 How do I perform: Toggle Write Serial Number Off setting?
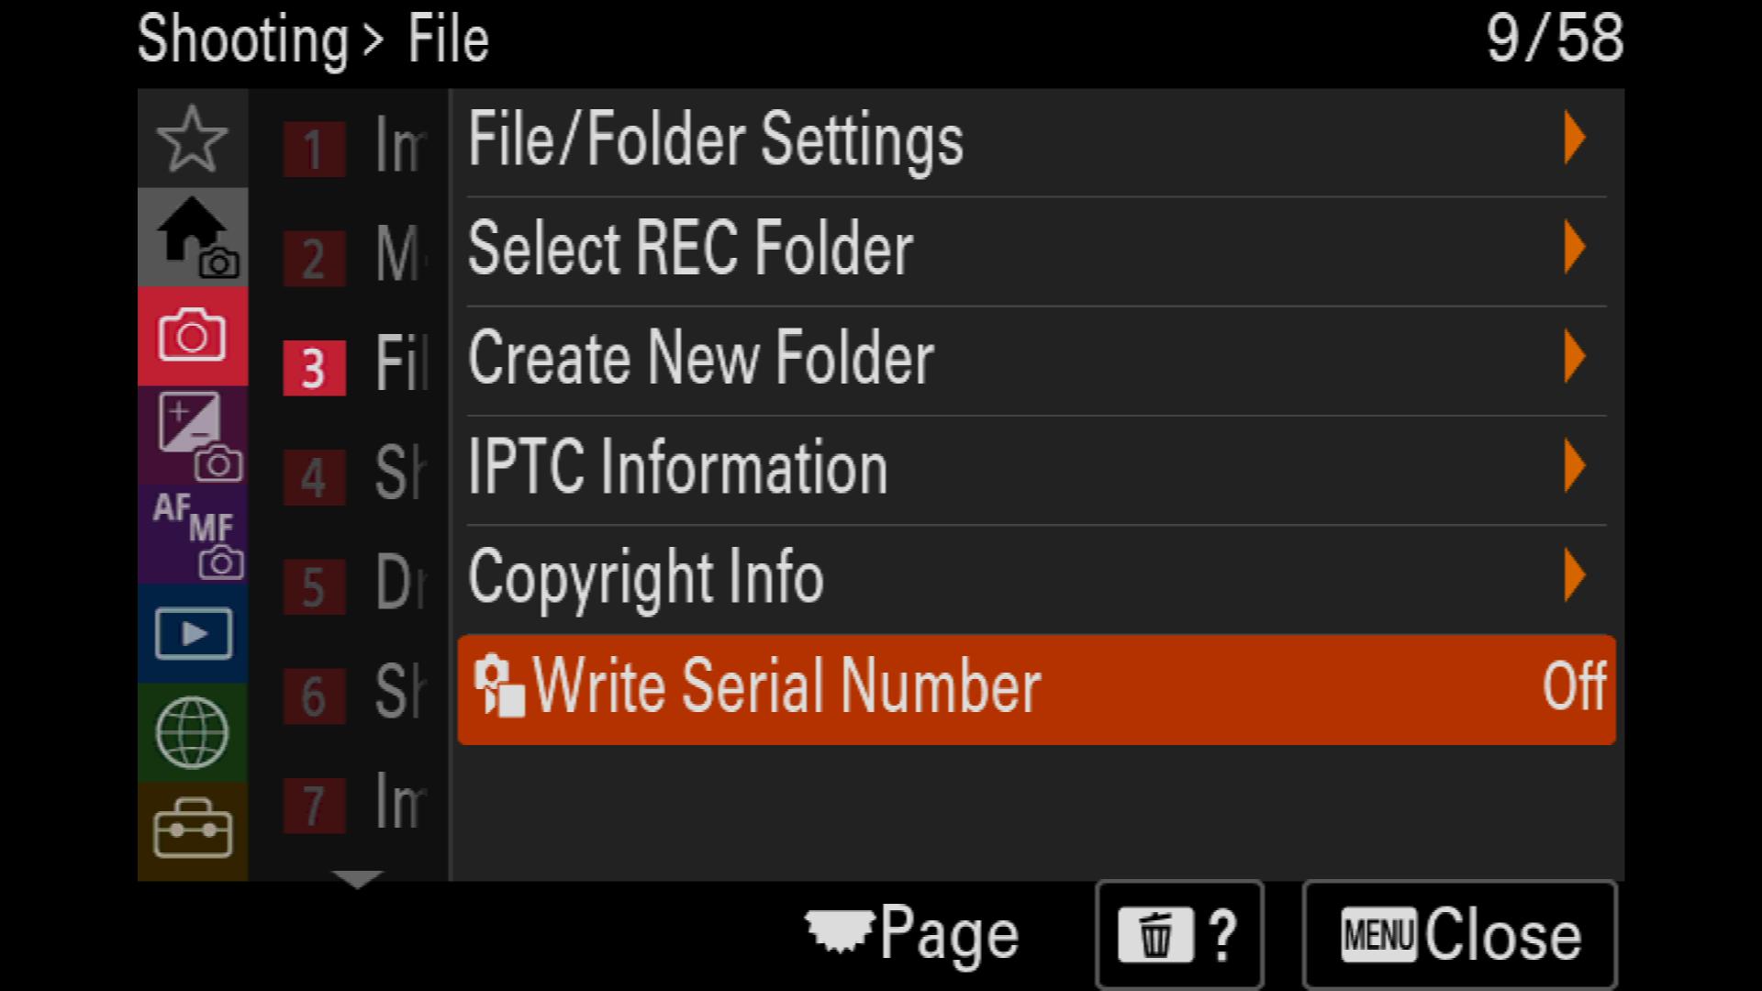pos(1036,689)
